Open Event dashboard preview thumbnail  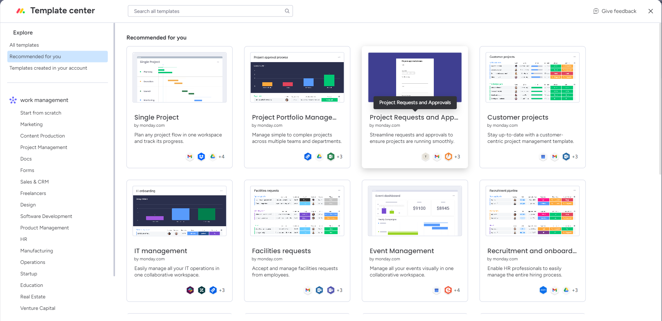point(415,211)
